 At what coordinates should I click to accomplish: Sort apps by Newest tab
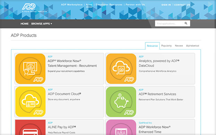pyautogui.click(x=179, y=46)
